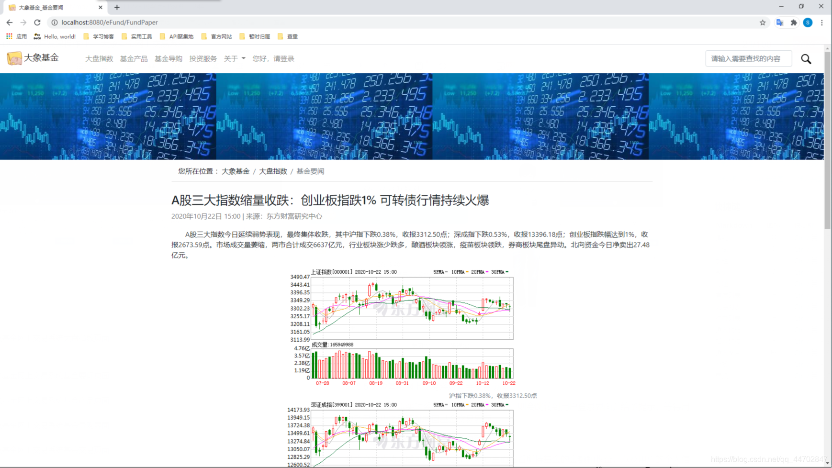The image size is (832, 468).
Task: Open the Chrome profile avatar
Action: click(x=808, y=22)
